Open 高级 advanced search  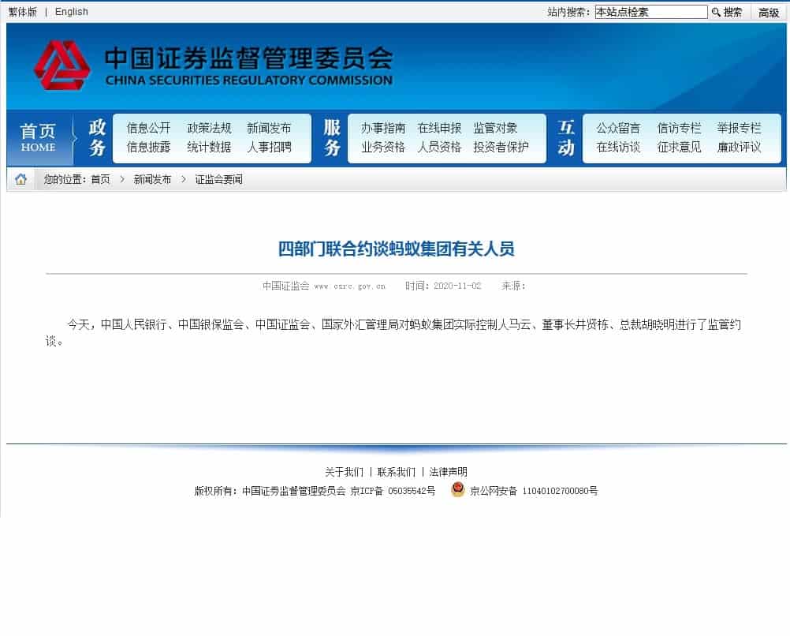769,13
